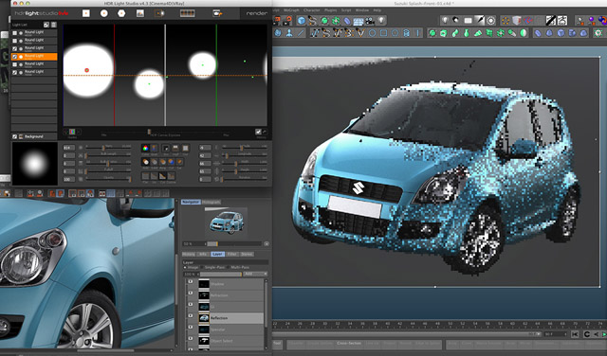Viewport: 607px width, 356px height.
Task: Toggle the Background layer checkbox in Light List
Action: [x=15, y=136]
